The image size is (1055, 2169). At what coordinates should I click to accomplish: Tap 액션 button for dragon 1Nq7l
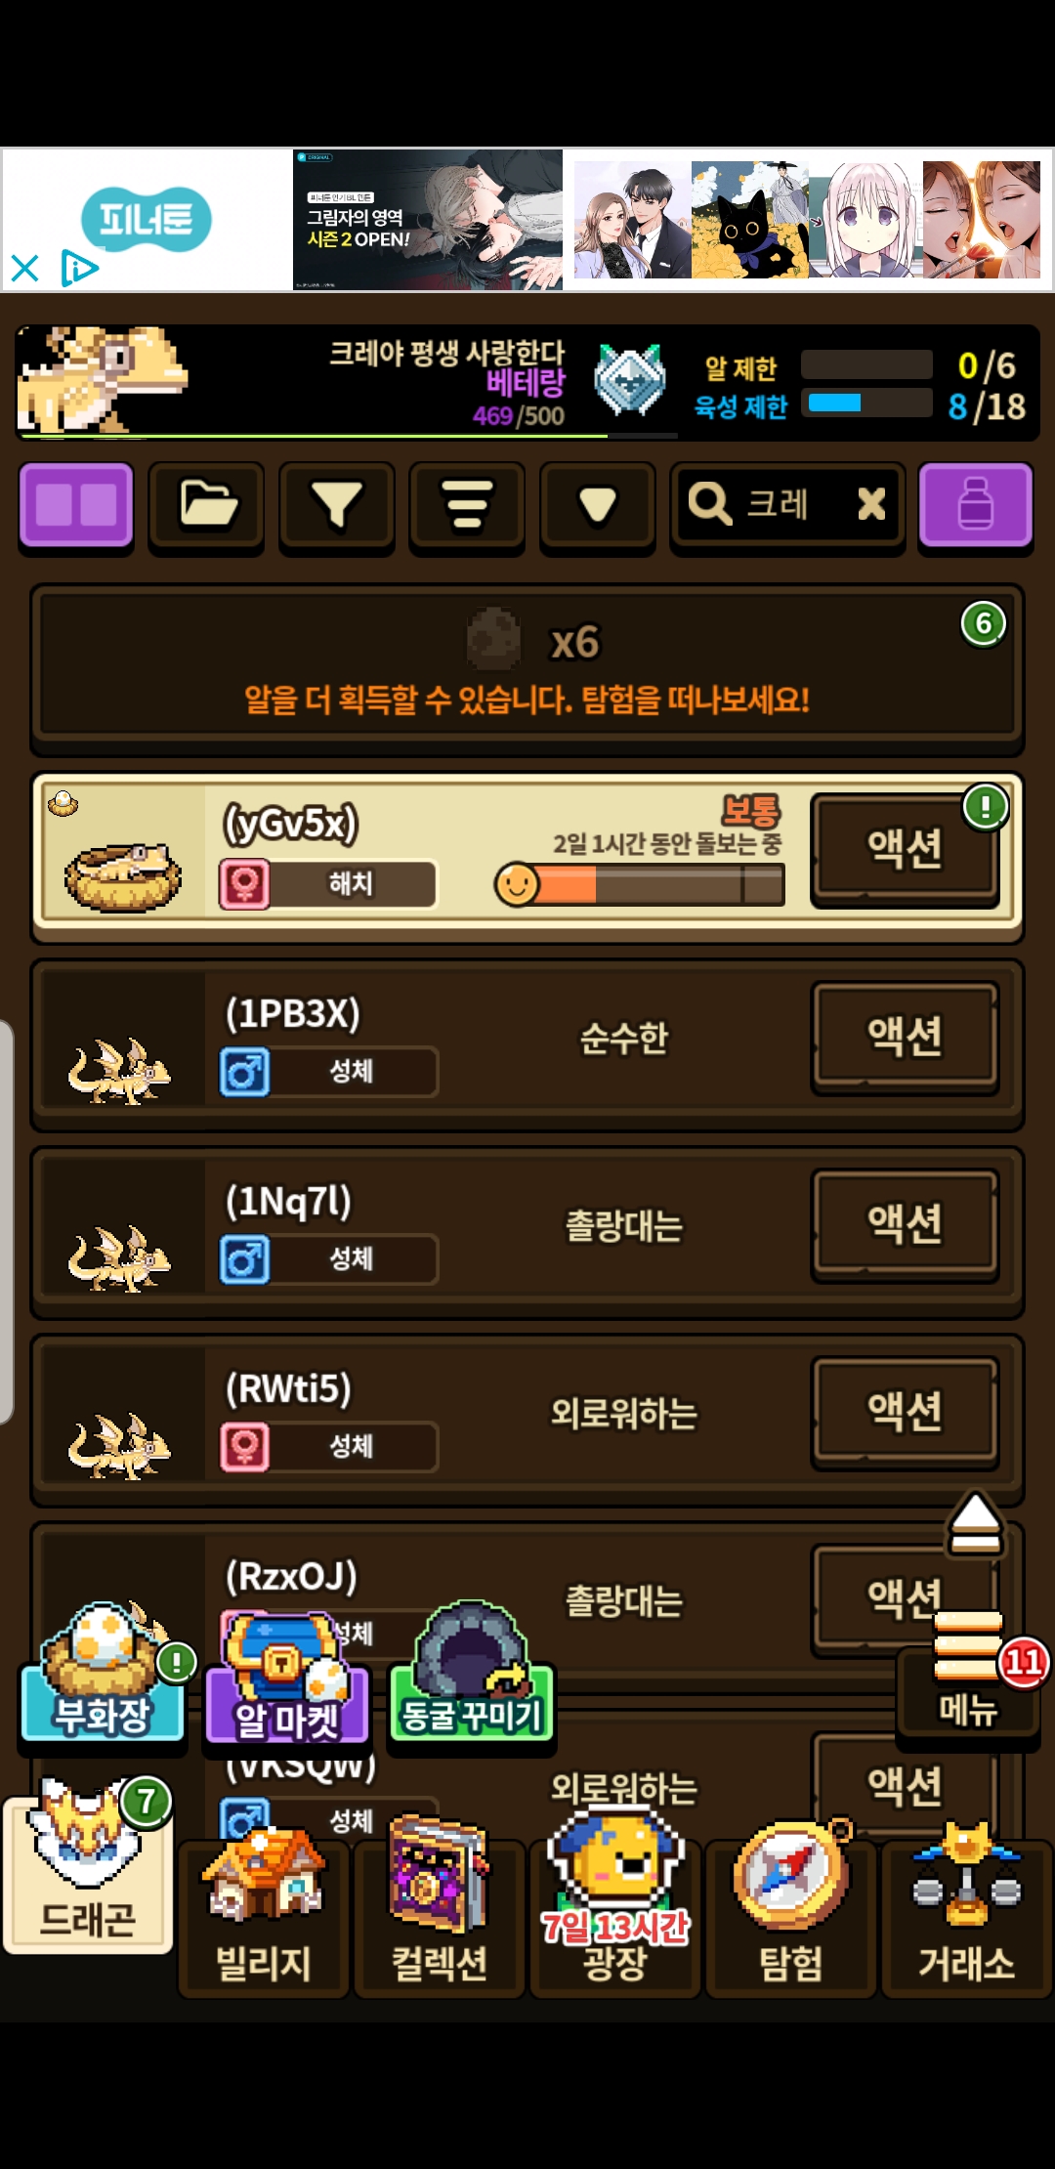905,1225
